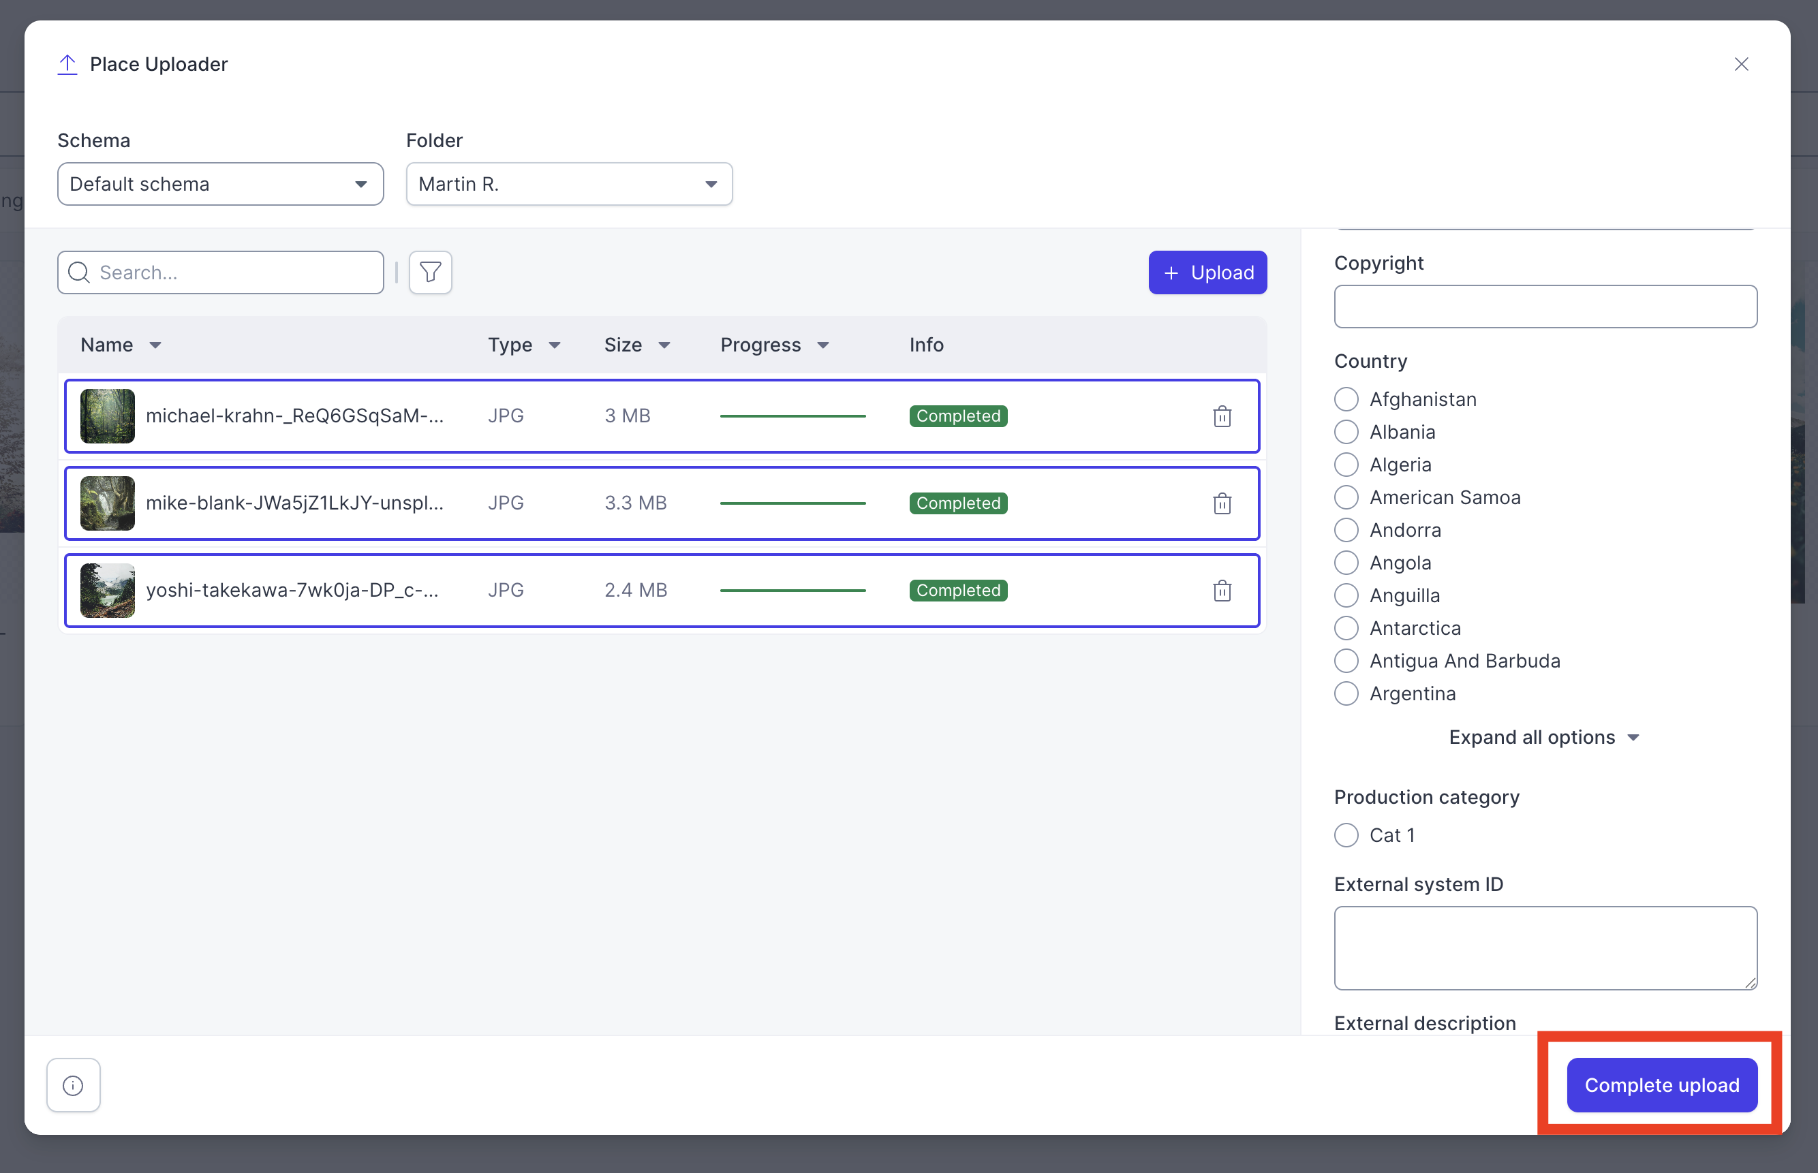Screen dimensions: 1818x1173
Task: Click the 3 MB size value
Action: tap(627, 416)
